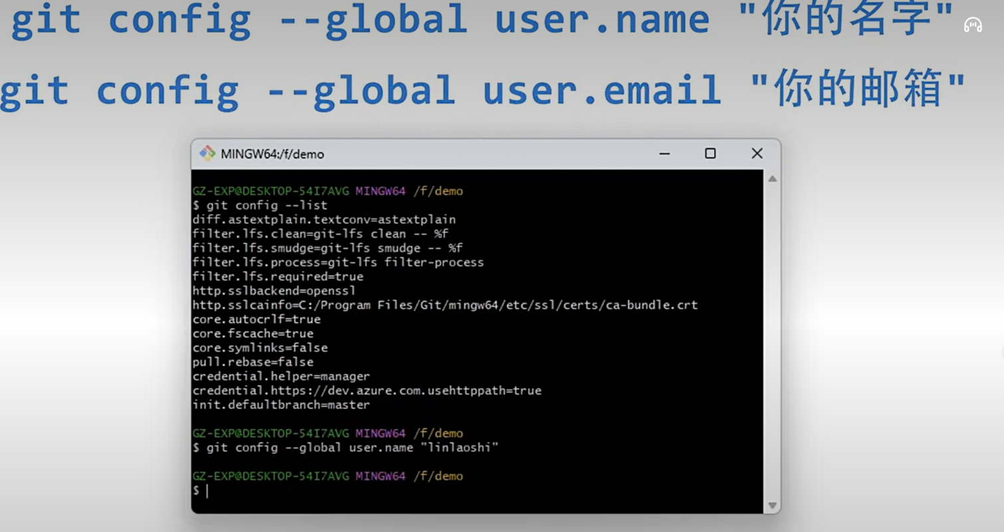Click the blue user.email heading text

coord(602,90)
